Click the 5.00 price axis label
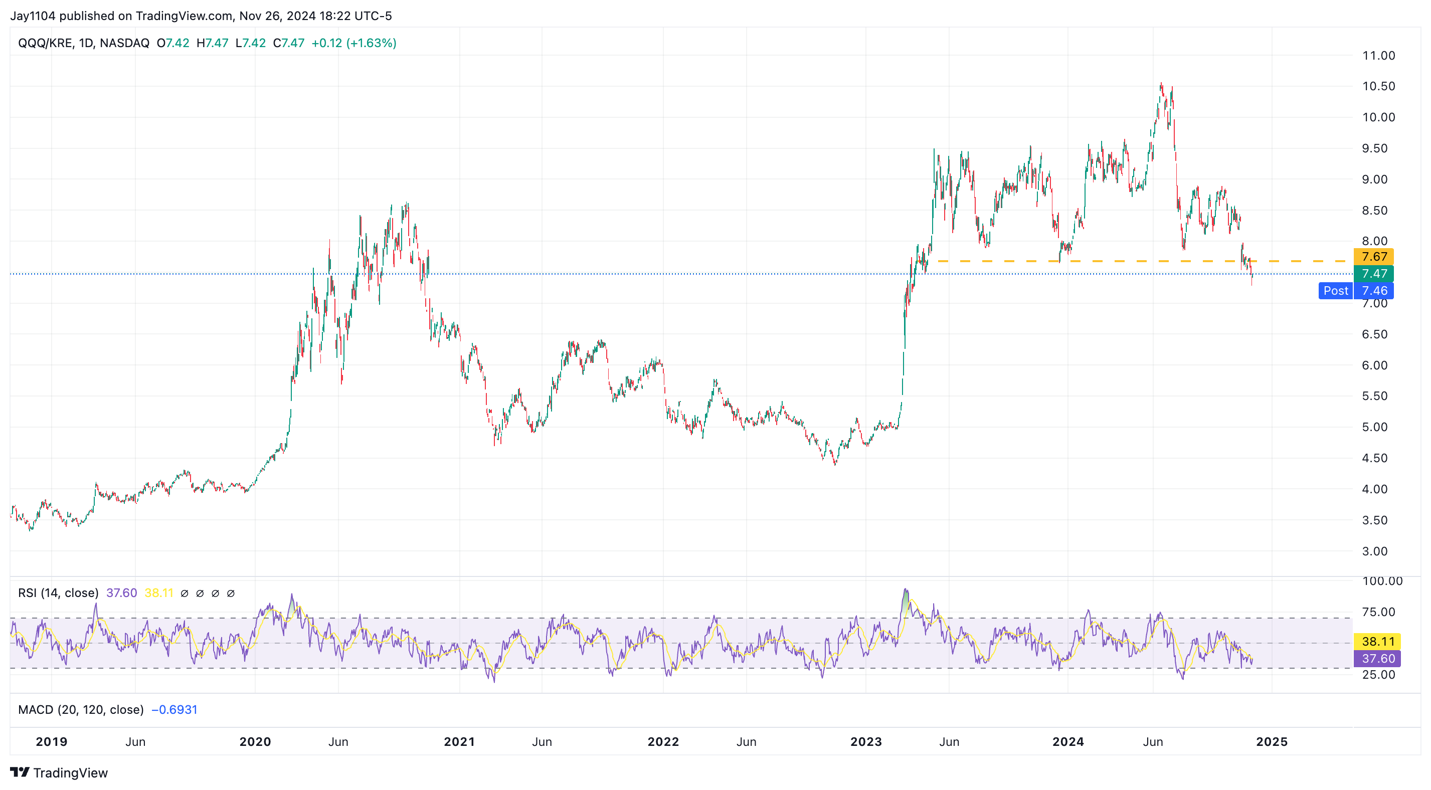The height and width of the screenshot is (790, 1431). point(1374,427)
